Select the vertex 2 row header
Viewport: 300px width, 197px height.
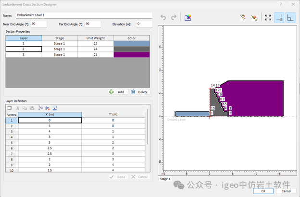12,126
